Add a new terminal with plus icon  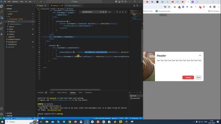tap(129, 93)
